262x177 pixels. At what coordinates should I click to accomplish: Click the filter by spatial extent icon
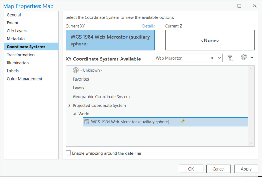pyautogui.click(x=231, y=58)
